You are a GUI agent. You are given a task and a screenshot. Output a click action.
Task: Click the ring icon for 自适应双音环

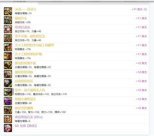[x=8, y=83]
